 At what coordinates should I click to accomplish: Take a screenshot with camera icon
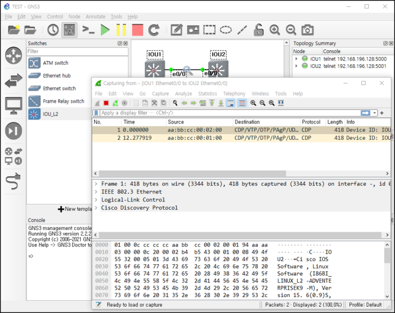click(x=307, y=30)
